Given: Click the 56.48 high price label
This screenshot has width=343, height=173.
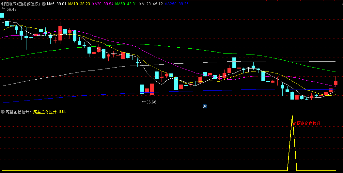Looking at the screenshot, I should [x=12, y=9].
